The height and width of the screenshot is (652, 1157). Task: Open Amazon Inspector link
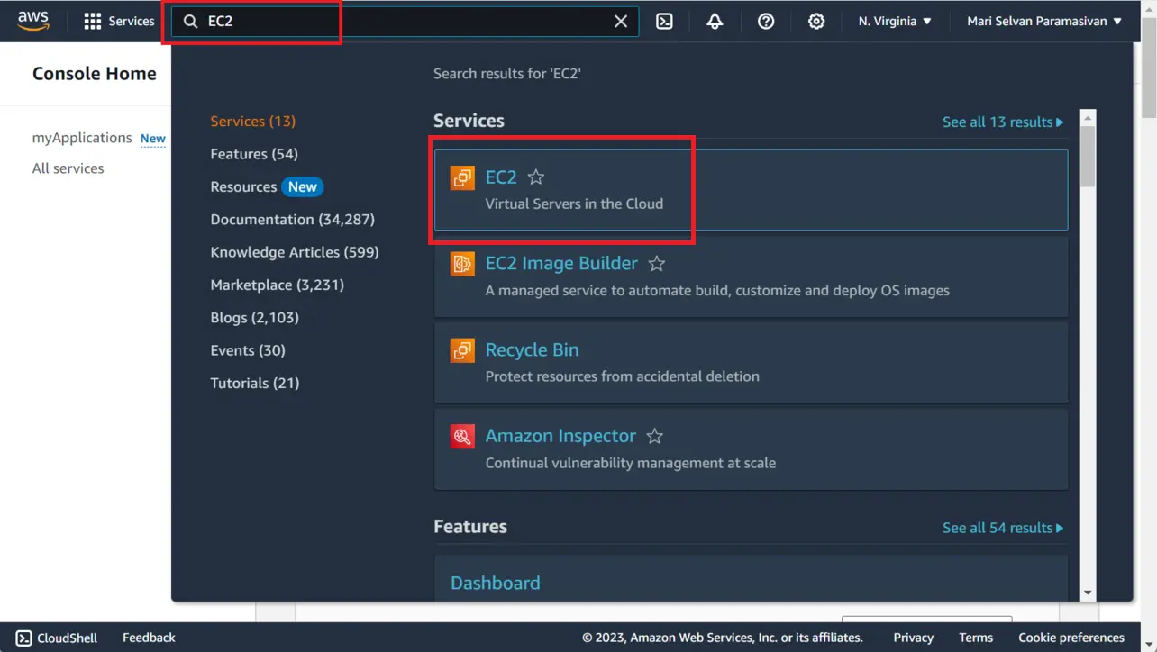tap(560, 436)
